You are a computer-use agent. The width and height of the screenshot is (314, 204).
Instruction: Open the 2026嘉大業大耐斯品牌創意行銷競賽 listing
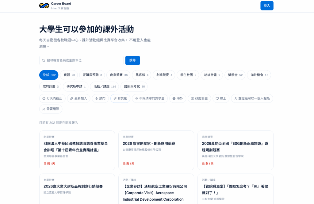coord(77,189)
